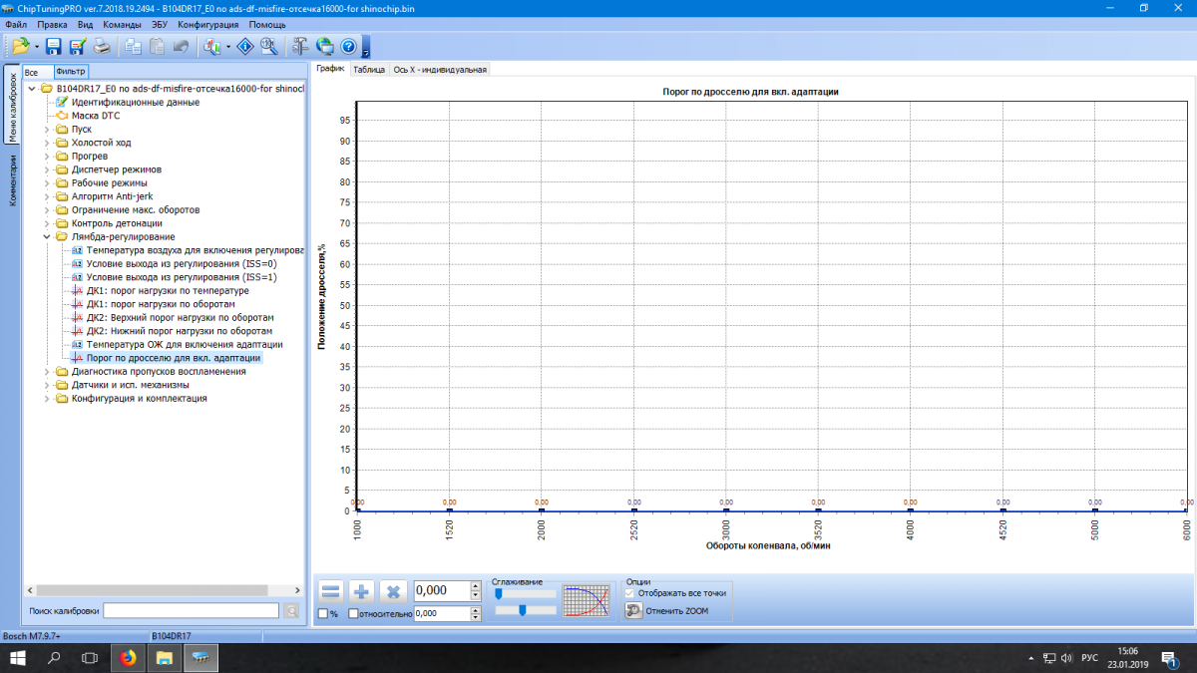Toggle the относительно checkbox
The height and width of the screenshot is (673, 1197).
[354, 614]
